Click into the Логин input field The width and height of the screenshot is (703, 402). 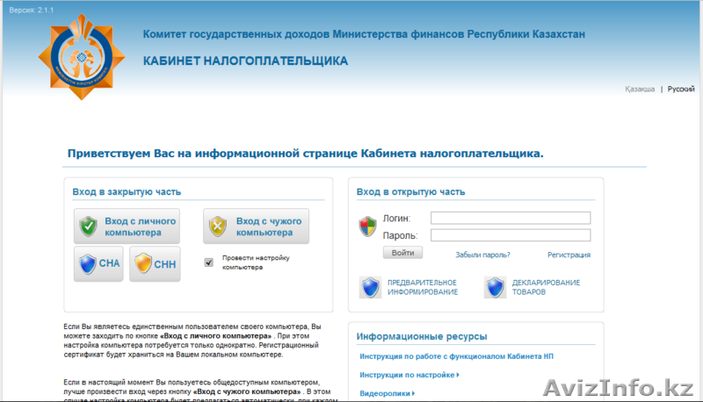pyautogui.click(x=510, y=219)
